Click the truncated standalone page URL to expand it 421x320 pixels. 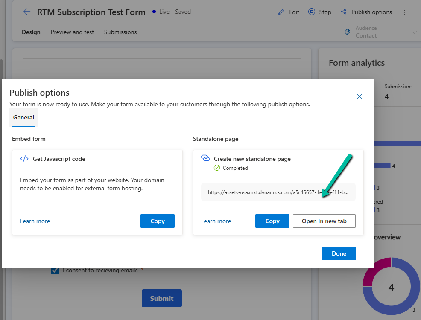click(x=278, y=192)
